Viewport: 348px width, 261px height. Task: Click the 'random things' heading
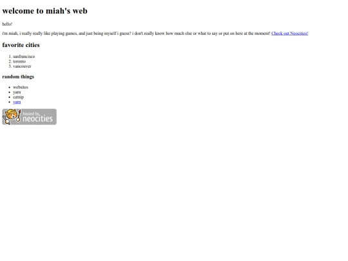[18, 77]
